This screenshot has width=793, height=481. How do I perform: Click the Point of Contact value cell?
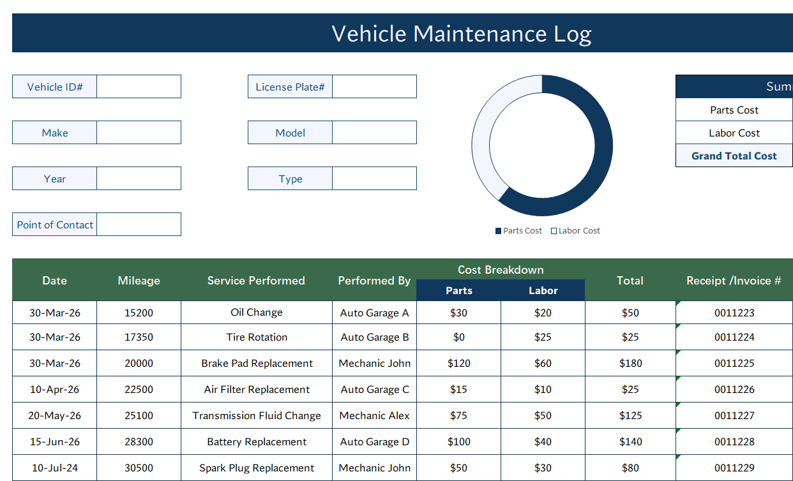coord(139,225)
